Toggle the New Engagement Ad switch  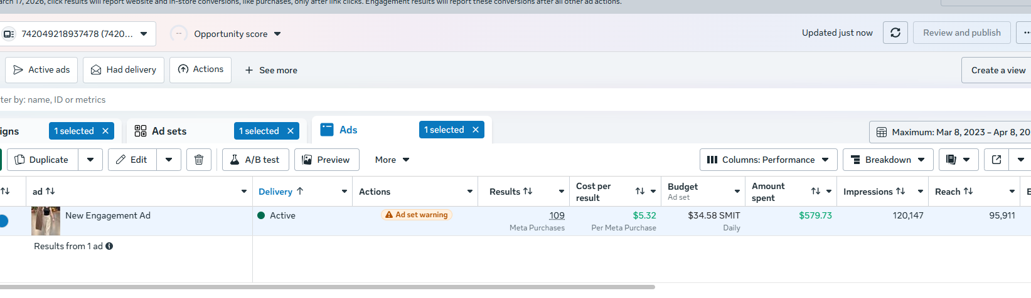click(x=3, y=221)
